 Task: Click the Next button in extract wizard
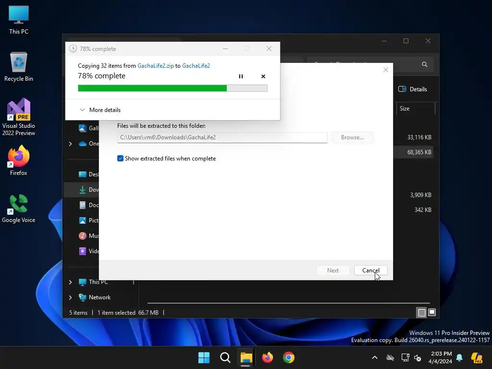point(333,271)
